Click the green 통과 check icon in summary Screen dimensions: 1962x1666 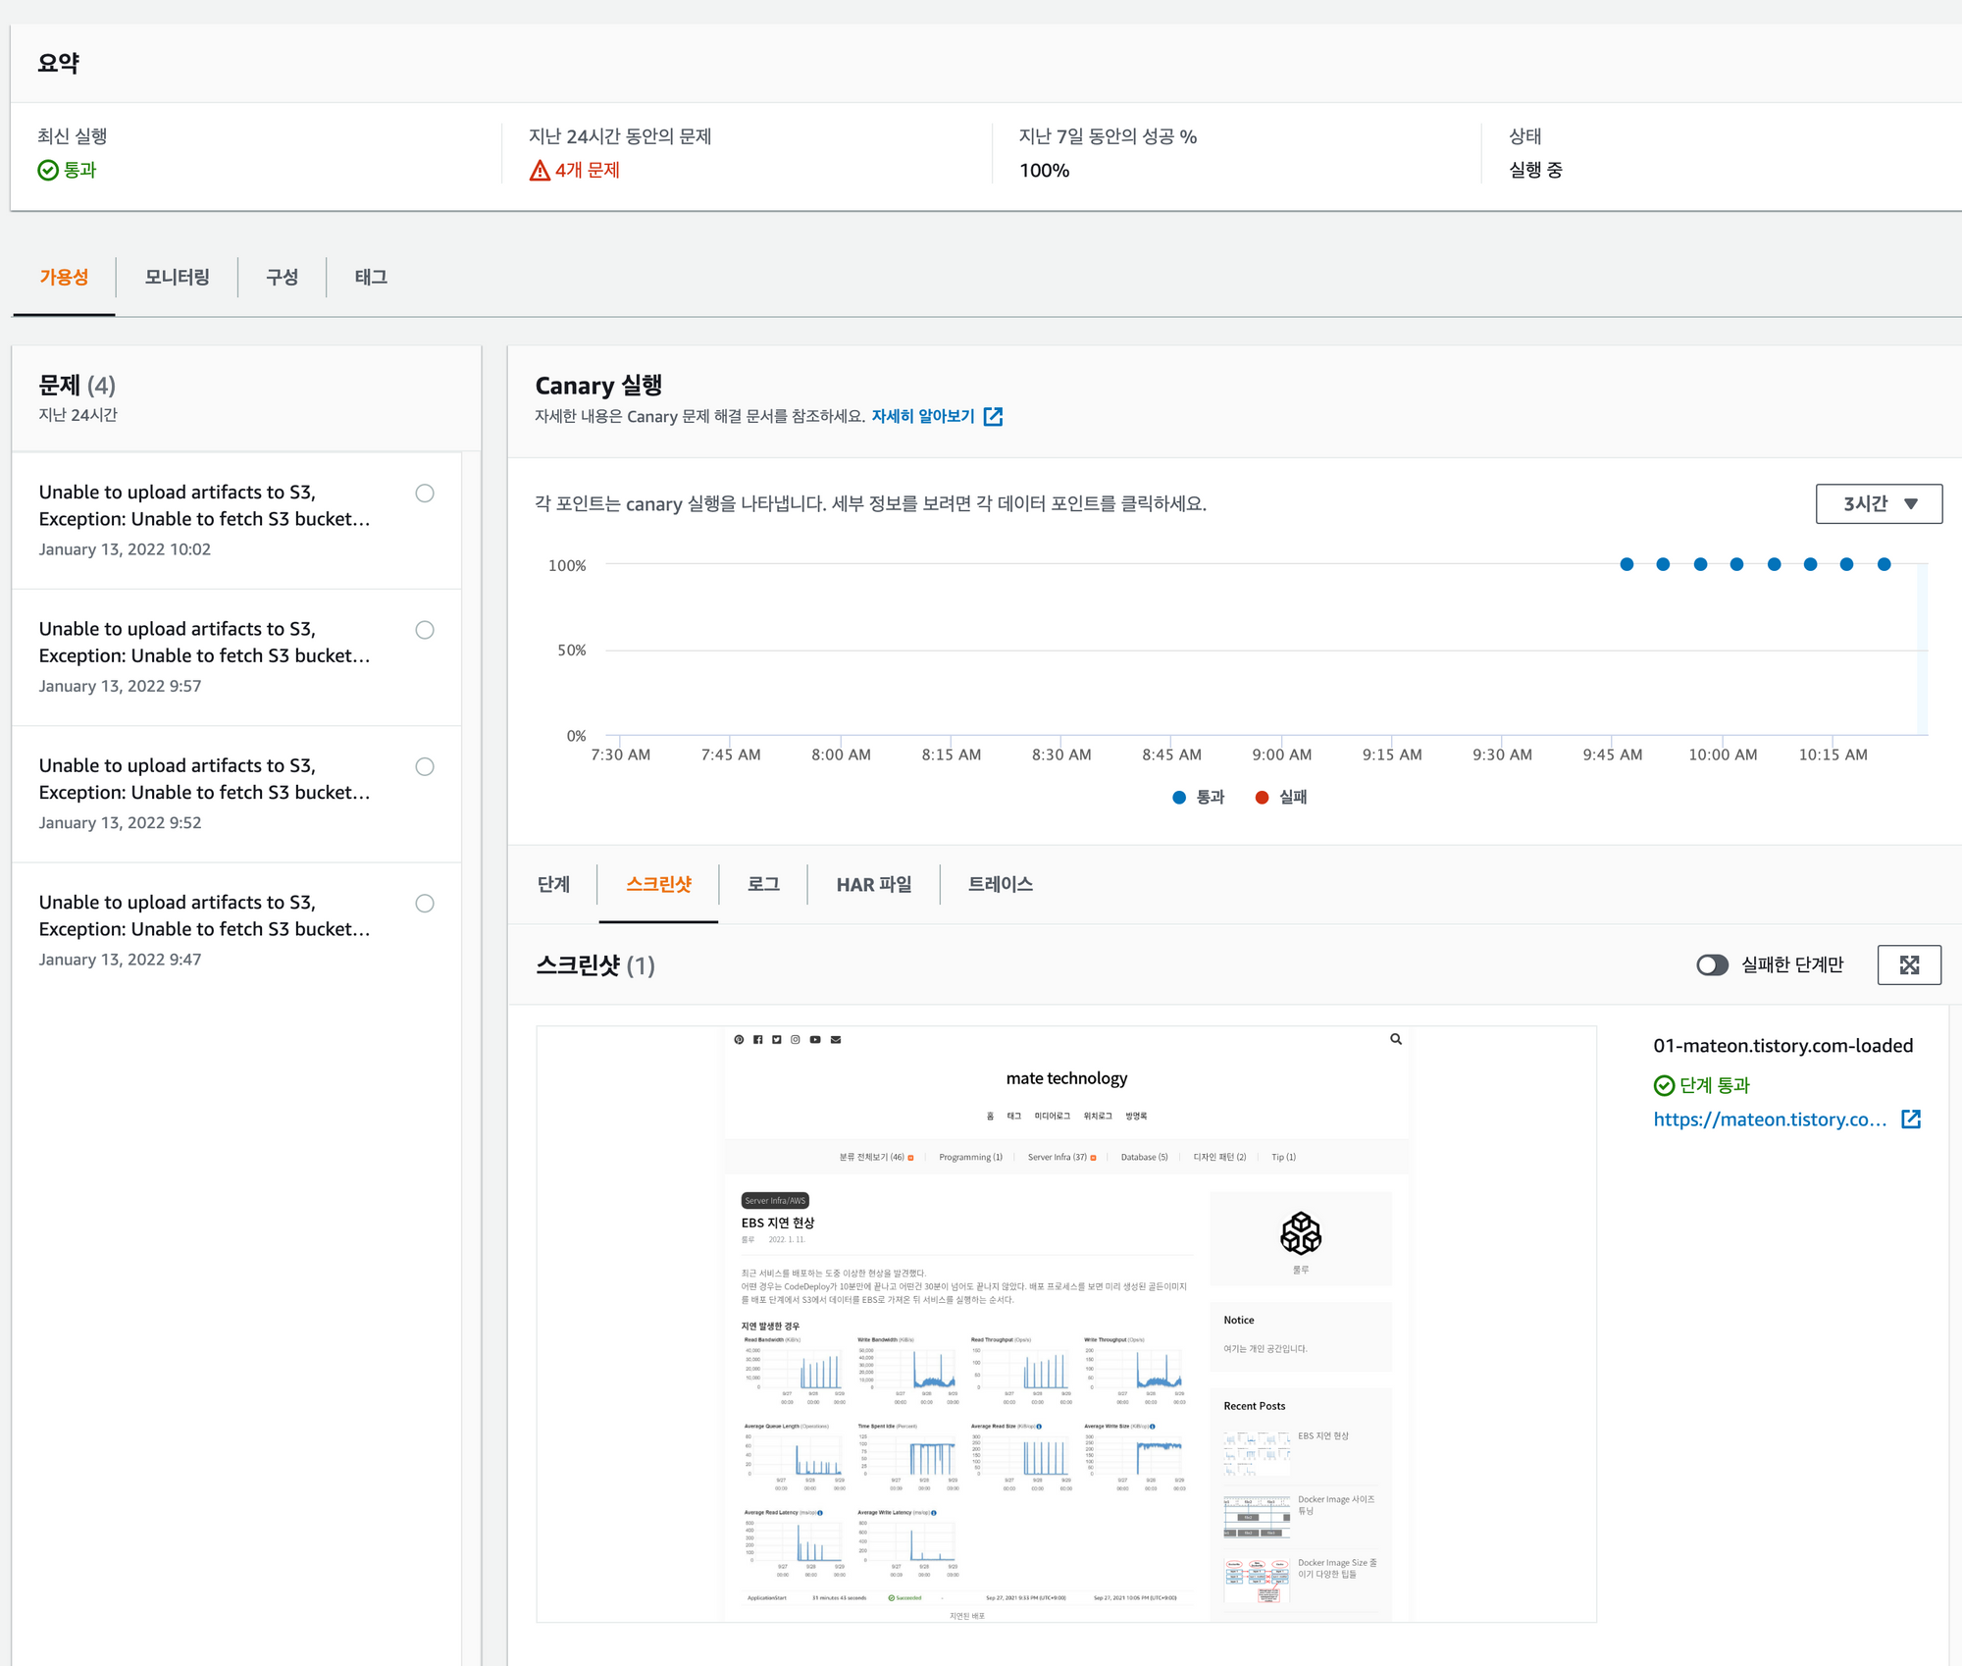point(48,171)
